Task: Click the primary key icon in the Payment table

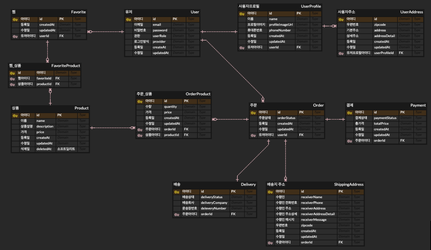Action: pyautogui.click(x=349, y=112)
